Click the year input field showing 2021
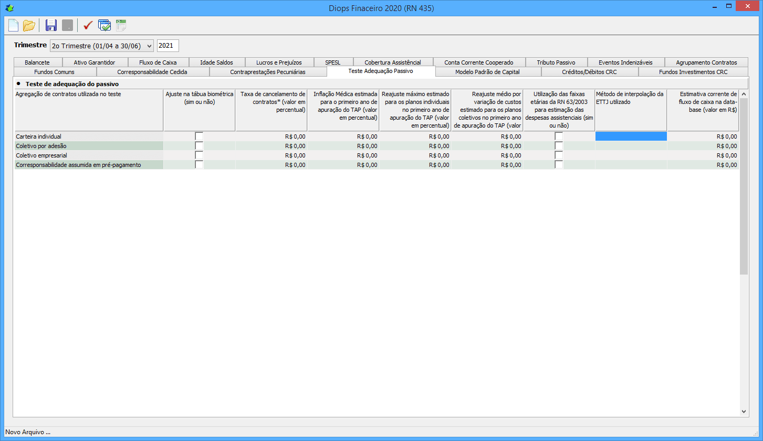The height and width of the screenshot is (441, 763). 168,46
